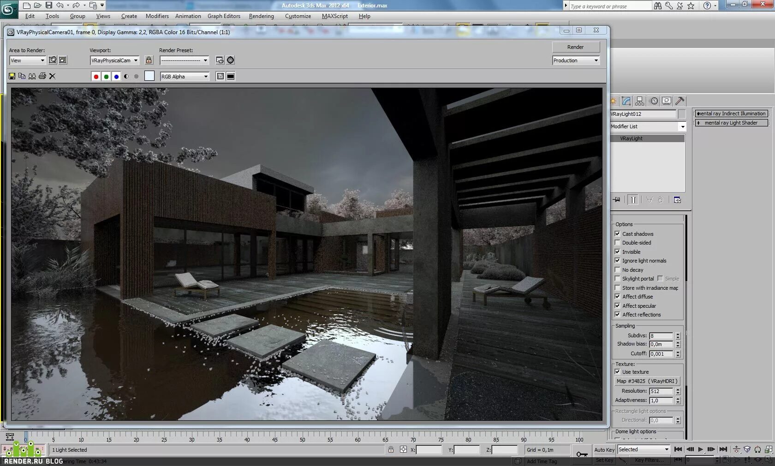Toggle the red channel display
Screen dimensions: 775x466
point(96,77)
